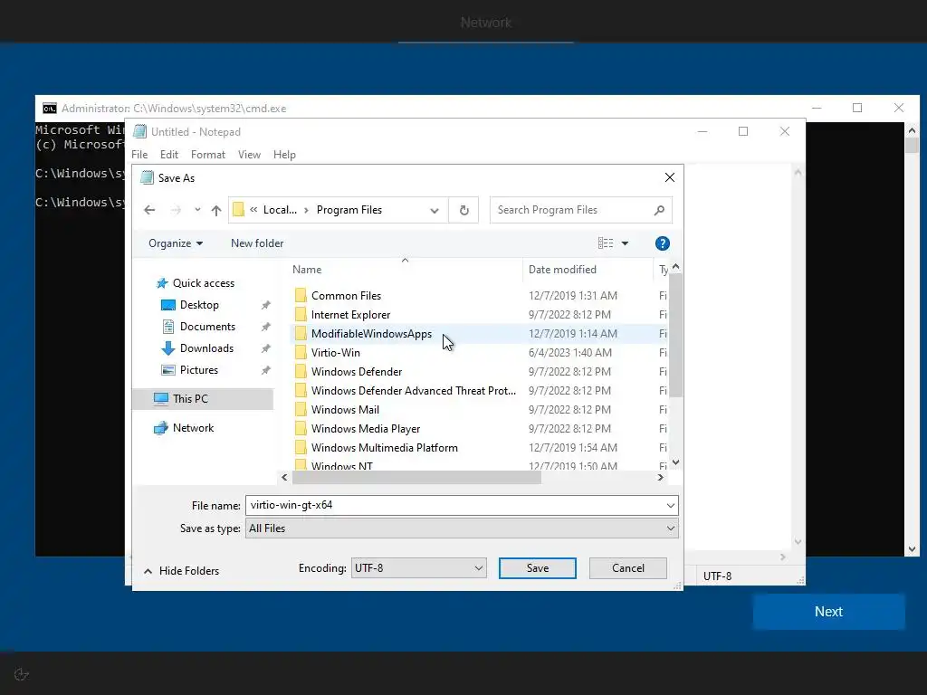
Task: Click Windows Mail folder icon
Action: click(301, 410)
